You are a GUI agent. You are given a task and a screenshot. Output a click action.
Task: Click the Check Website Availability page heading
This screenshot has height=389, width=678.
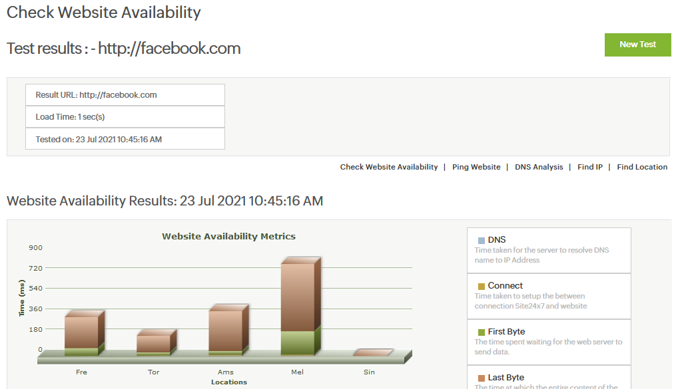104,12
